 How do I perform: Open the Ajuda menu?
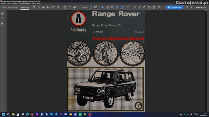pyautogui.click(x=39, y=4)
